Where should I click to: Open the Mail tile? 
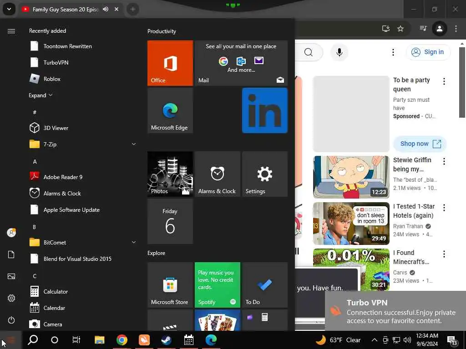click(x=241, y=63)
